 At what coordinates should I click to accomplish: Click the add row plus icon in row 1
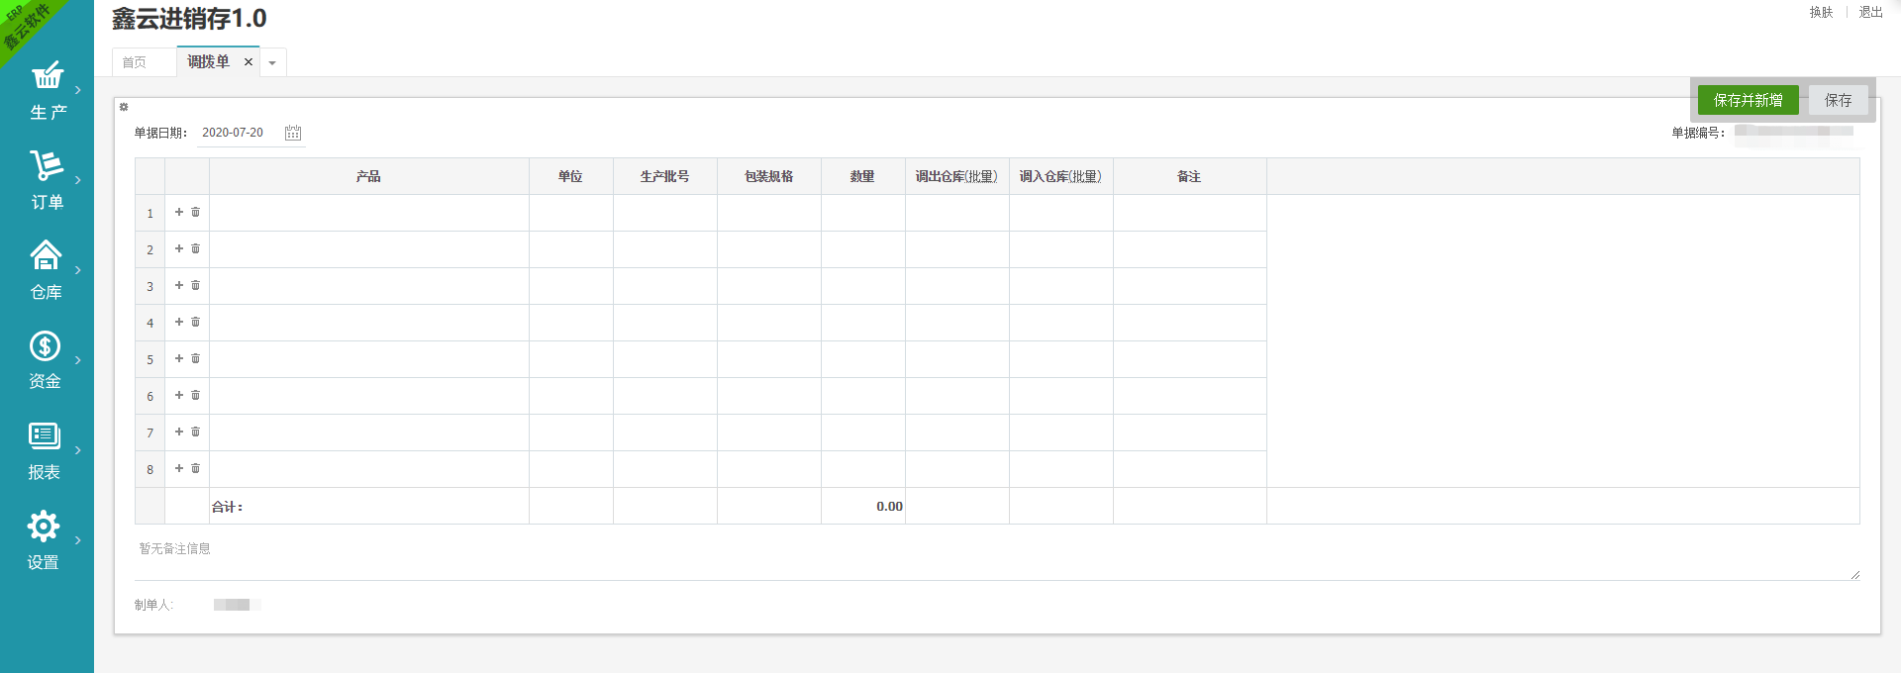point(179,212)
